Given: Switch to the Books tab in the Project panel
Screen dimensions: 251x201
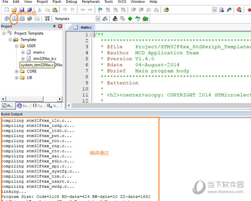Looking at the screenshot, I should 23,106.
